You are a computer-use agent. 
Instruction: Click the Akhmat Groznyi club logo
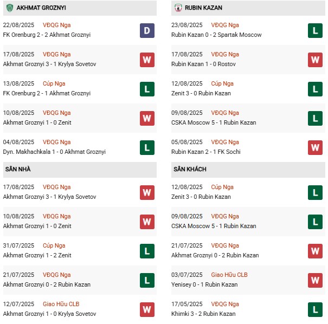click(10, 8)
